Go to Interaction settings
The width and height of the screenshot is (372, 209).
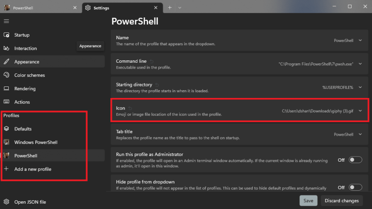click(52, 48)
